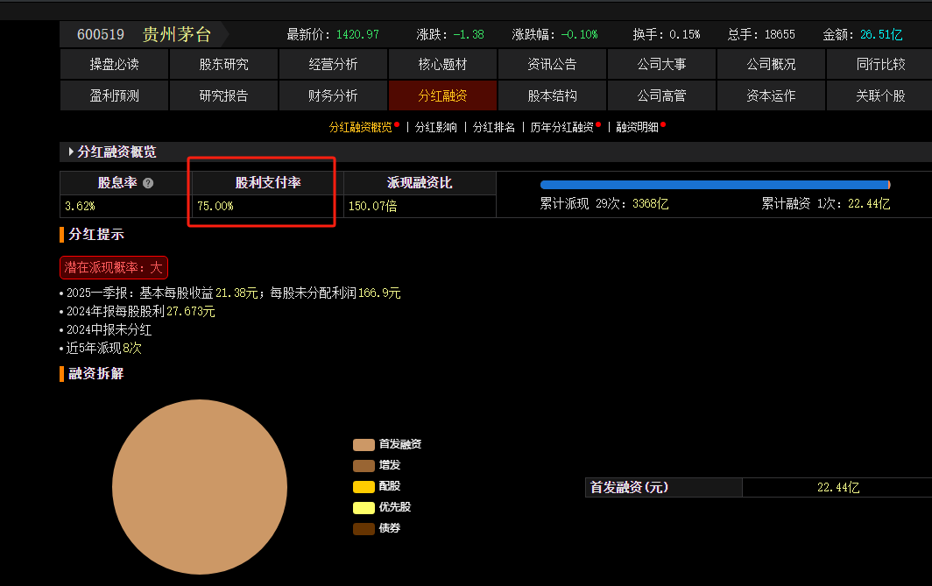Click the 2024中报未分红 line
Viewport: 932px width, 586px height.
[x=109, y=330]
